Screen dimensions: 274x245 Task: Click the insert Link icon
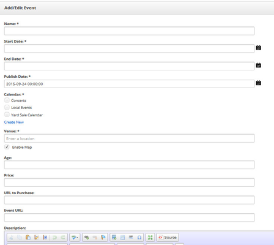(x=86, y=237)
